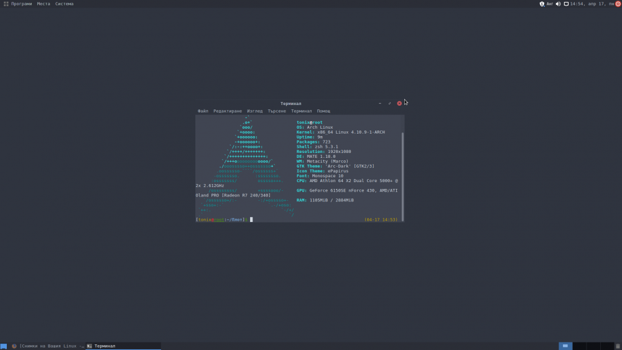Switch to the third workspace

pos(593,346)
